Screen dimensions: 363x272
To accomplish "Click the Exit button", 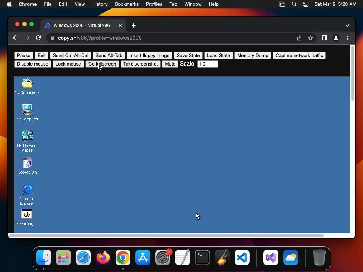I will [x=42, y=56].
